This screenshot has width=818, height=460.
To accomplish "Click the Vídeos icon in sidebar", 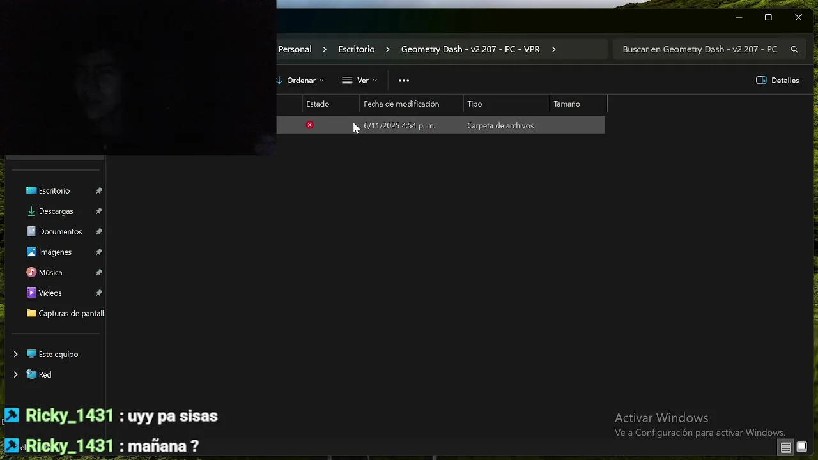I will (x=31, y=293).
